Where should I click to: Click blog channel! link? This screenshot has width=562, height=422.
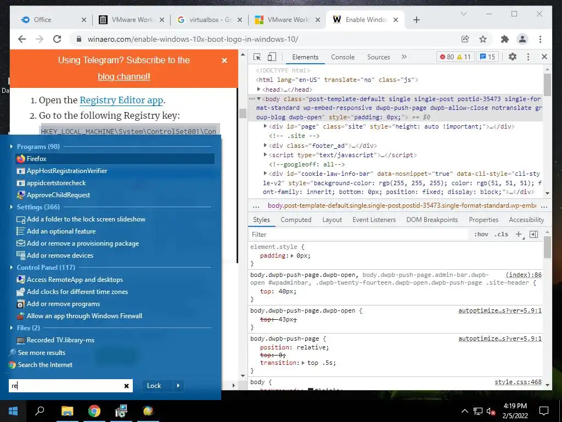point(124,76)
